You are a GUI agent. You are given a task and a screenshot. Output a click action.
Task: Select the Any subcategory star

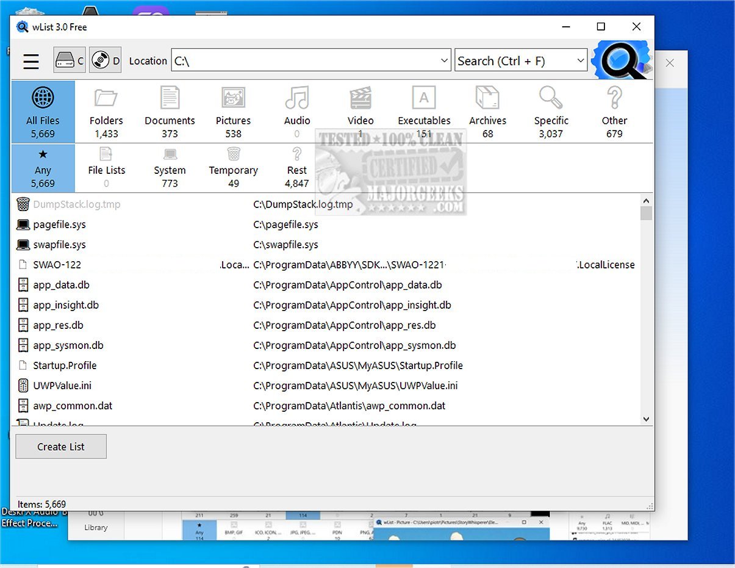(43, 168)
